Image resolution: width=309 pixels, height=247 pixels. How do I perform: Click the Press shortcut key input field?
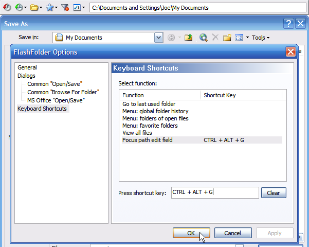[214, 192]
